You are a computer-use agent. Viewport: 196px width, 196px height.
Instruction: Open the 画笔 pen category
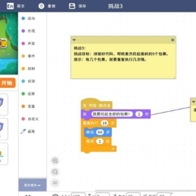tap(28, 131)
